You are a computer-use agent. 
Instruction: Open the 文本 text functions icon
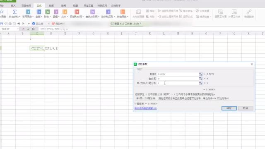(65, 12)
